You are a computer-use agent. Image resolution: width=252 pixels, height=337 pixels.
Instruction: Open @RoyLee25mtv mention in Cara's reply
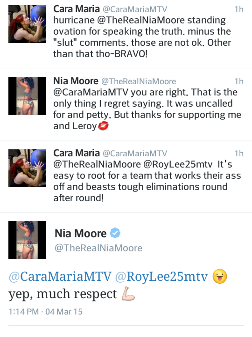coord(178,164)
